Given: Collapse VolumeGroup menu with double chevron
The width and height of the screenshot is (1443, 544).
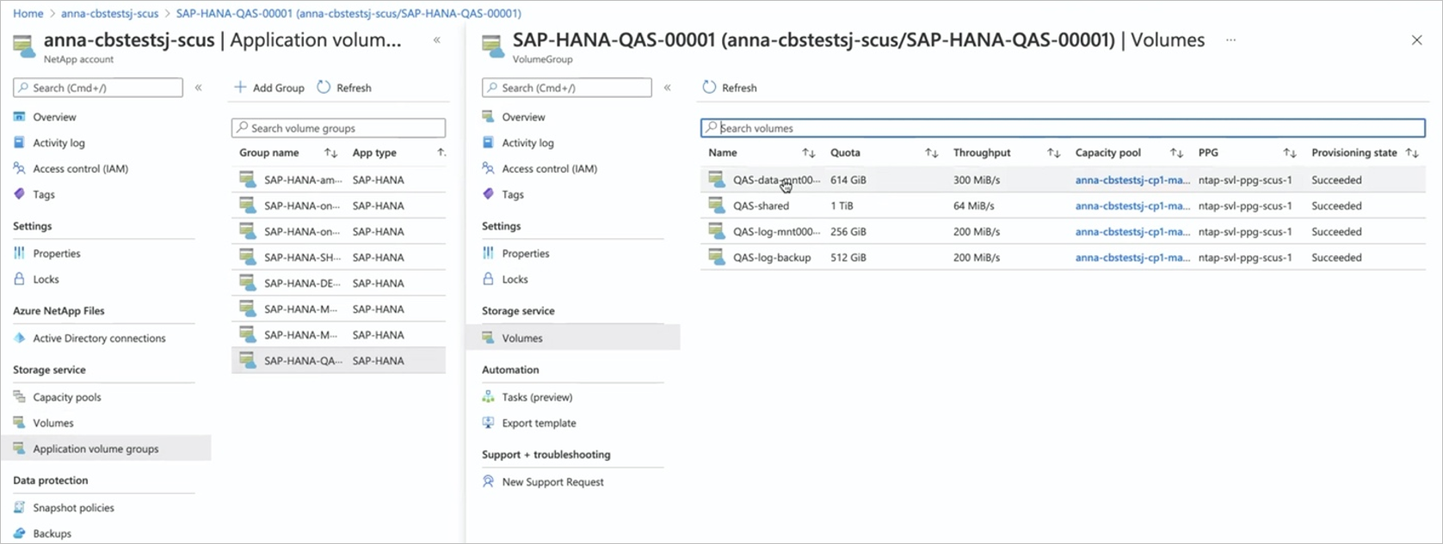Looking at the screenshot, I should (x=667, y=88).
